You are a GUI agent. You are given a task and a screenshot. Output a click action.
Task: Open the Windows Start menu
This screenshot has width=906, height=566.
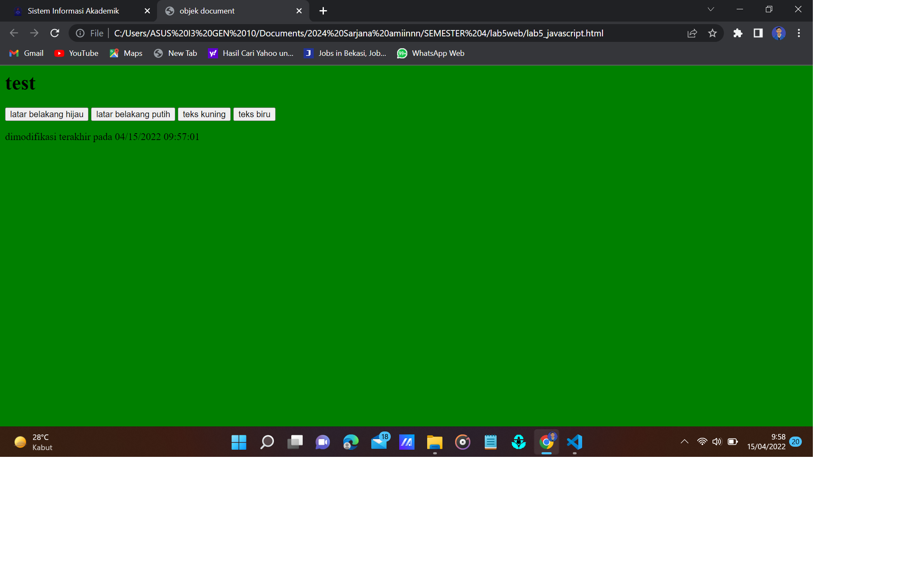239,442
